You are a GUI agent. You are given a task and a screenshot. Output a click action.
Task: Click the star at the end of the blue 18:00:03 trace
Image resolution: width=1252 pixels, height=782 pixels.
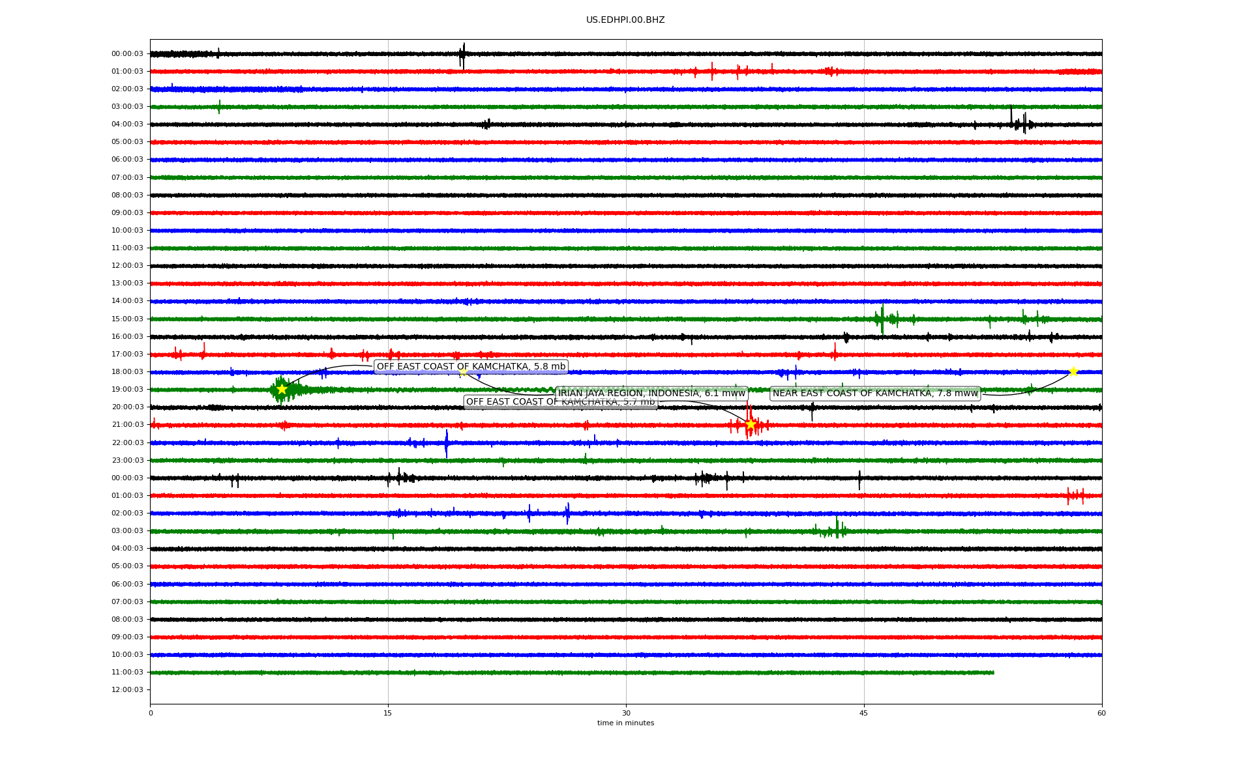click(1073, 371)
